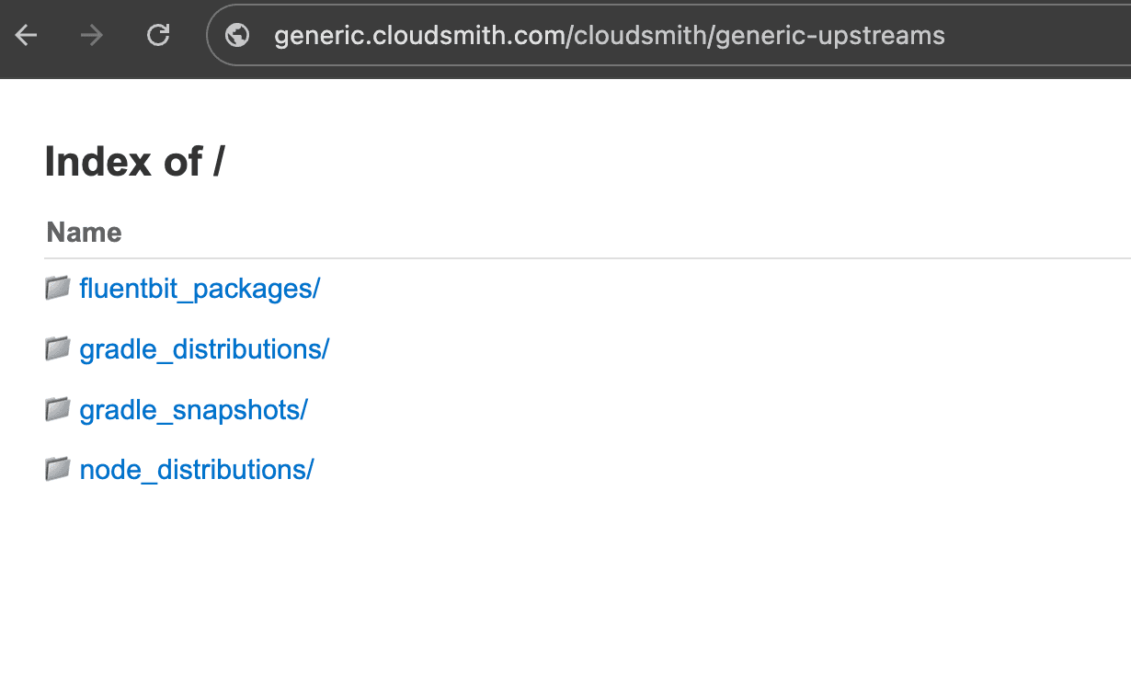Focus the browser address bar

[644, 35]
